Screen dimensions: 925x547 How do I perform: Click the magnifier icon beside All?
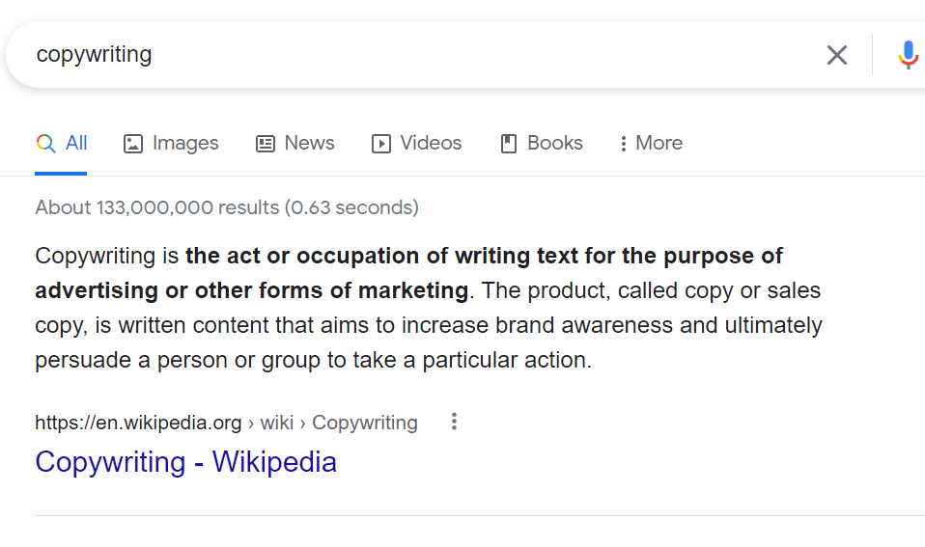click(x=45, y=143)
